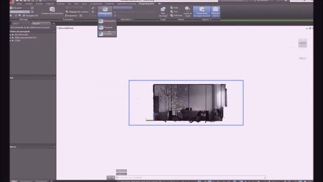Click the Couleurs de numérisation icon
Screen dimensions: 323x182
(x=52, y=9)
